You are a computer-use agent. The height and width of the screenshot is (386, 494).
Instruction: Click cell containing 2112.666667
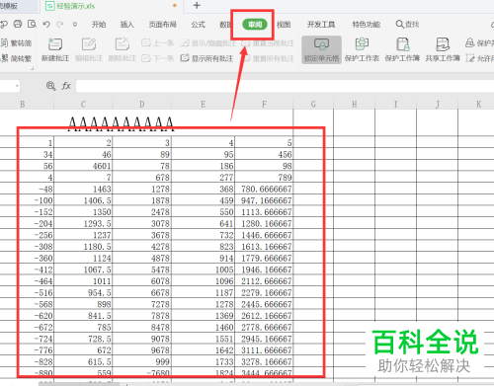click(x=264, y=280)
